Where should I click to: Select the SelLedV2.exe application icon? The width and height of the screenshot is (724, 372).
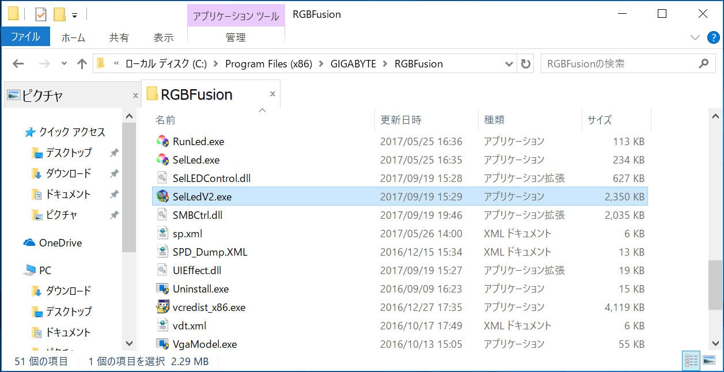(162, 196)
